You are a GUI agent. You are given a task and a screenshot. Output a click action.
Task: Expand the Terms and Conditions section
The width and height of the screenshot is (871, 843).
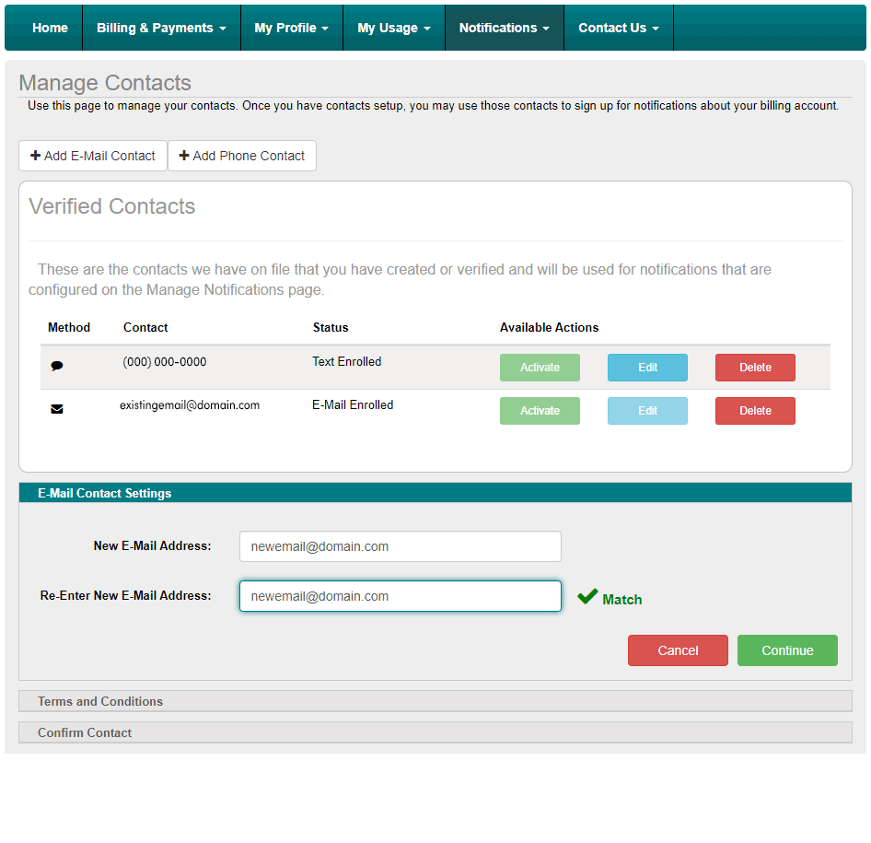(x=435, y=701)
